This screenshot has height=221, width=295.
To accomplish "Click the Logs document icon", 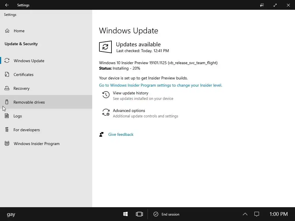I will 7,116.
